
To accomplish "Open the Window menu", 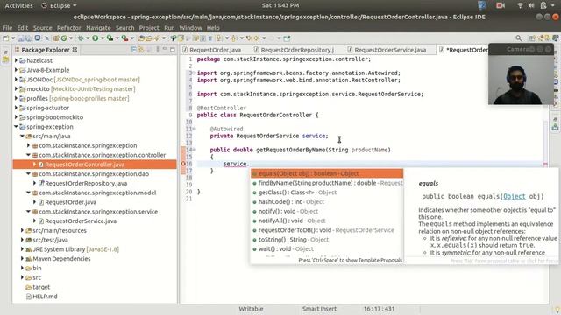I will (191, 27).
